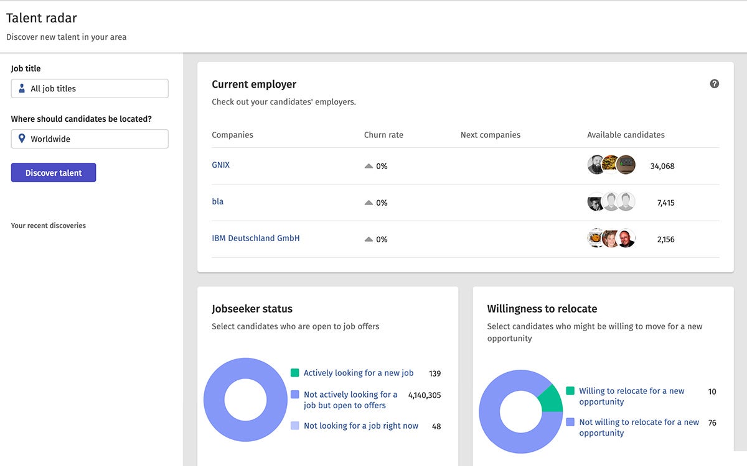747x466 pixels.
Task: Click the churn rate arrow for GNIX
Action: pyautogui.click(x=369, y=166)
